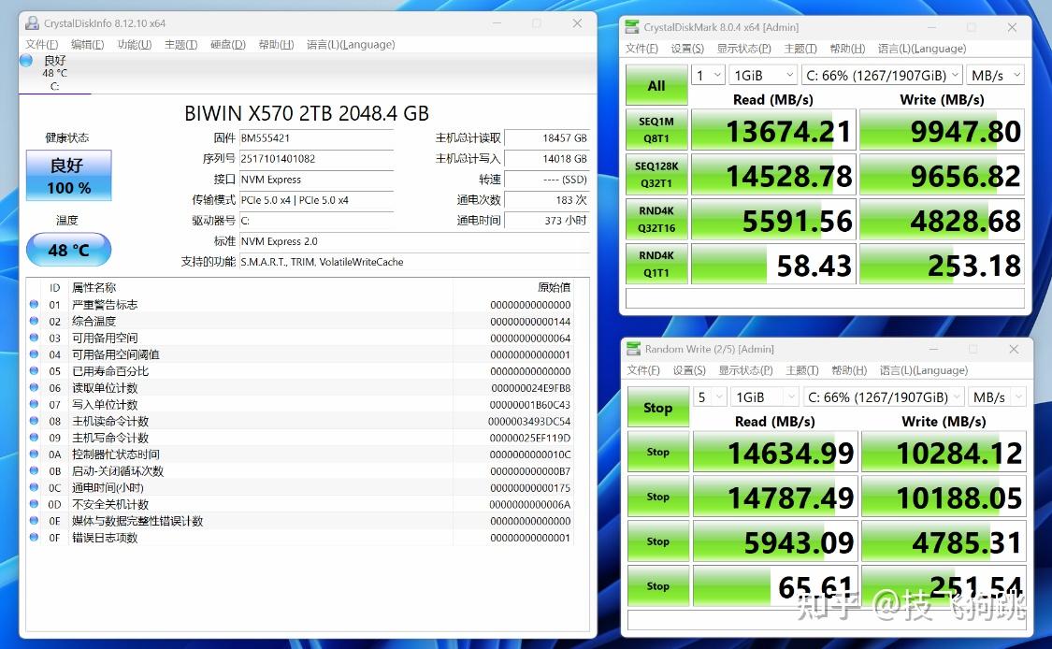Open 功能(U) menu in CrystalDiskInfo
The width and height of the screenshot is (1052, 649).
[134, 44]
